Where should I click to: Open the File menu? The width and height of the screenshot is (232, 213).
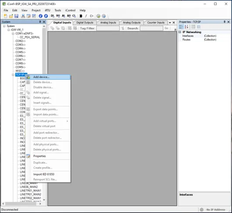coord(6,10)
